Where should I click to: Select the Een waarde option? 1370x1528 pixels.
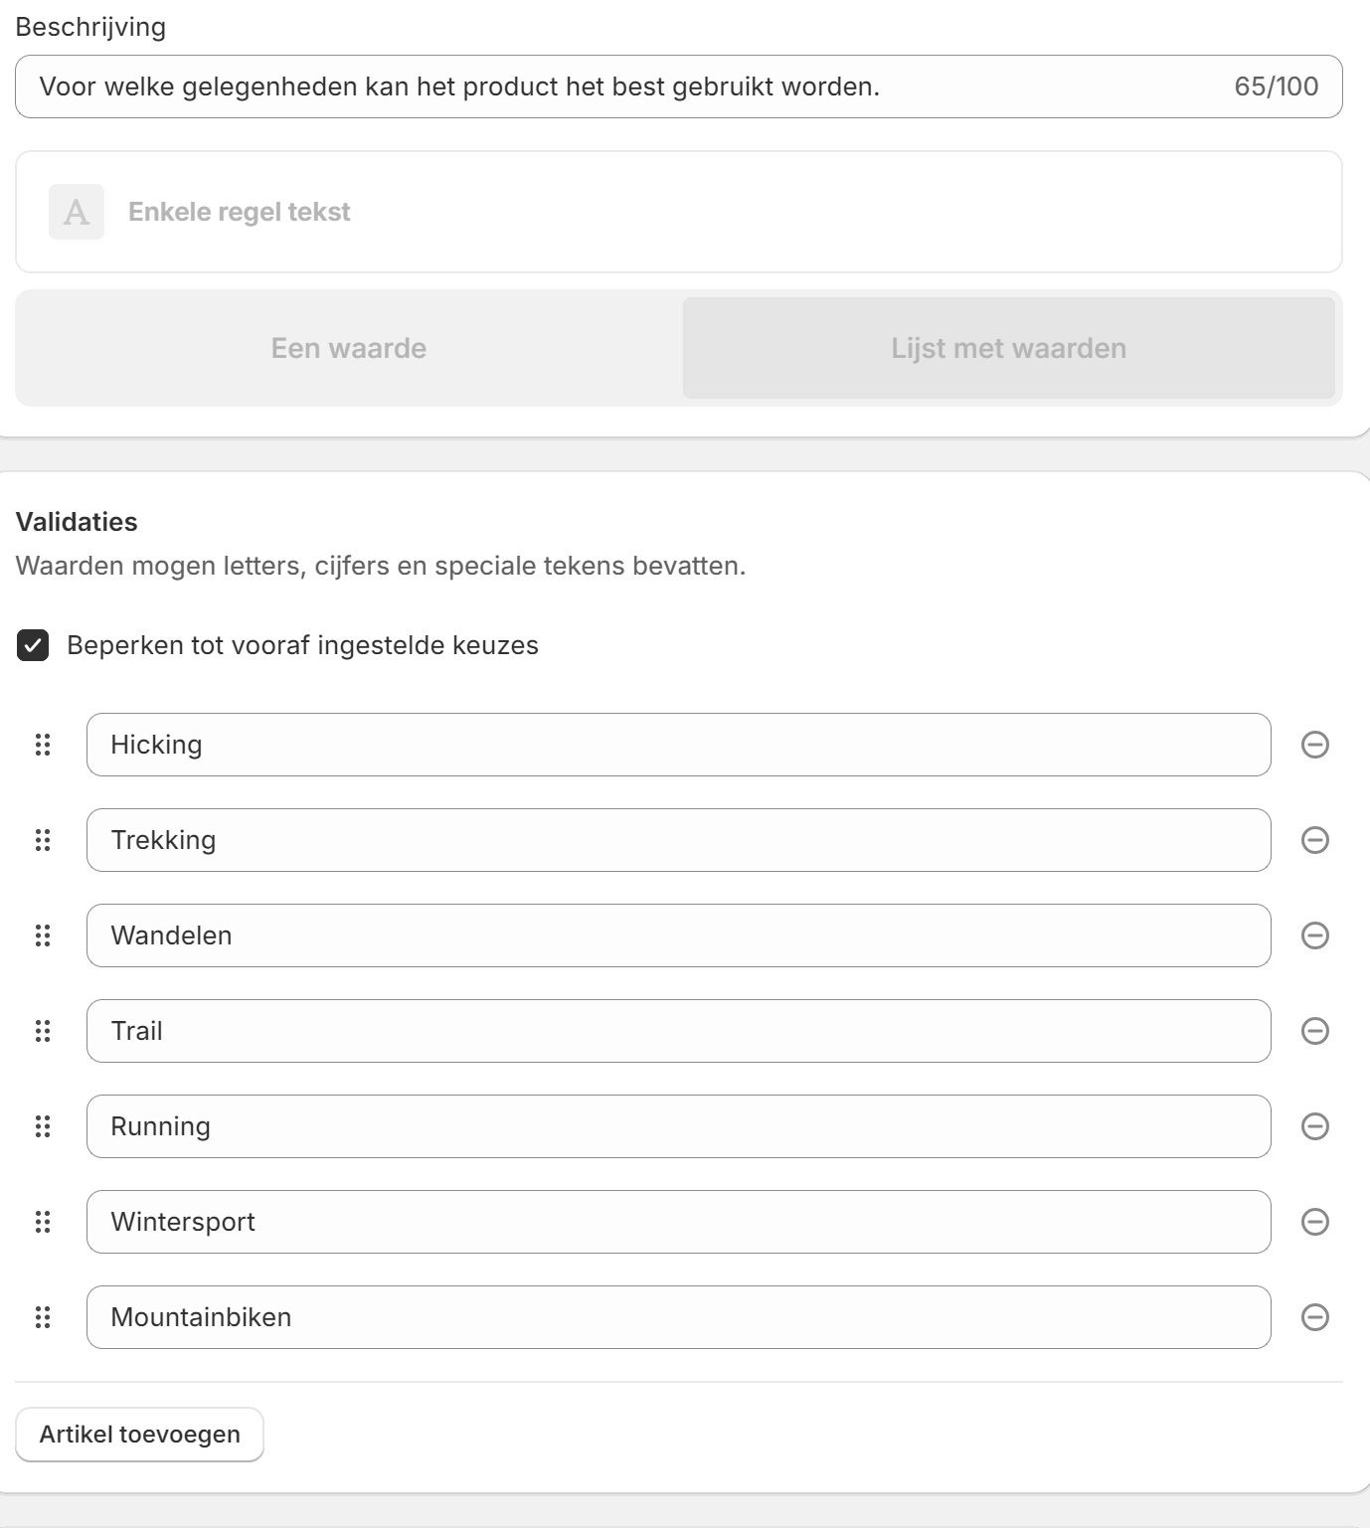click(x=349, y=348)
